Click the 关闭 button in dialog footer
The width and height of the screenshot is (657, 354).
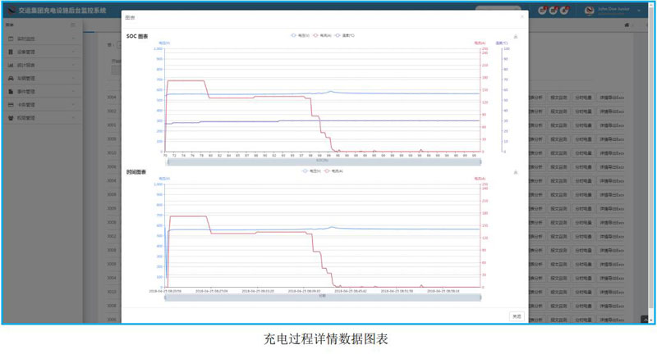(517, 315)
